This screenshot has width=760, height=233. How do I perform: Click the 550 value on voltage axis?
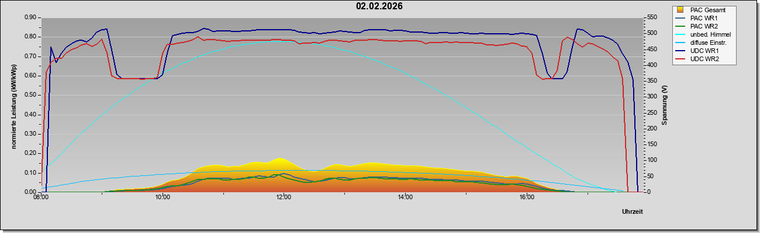(x=651, y=18)
